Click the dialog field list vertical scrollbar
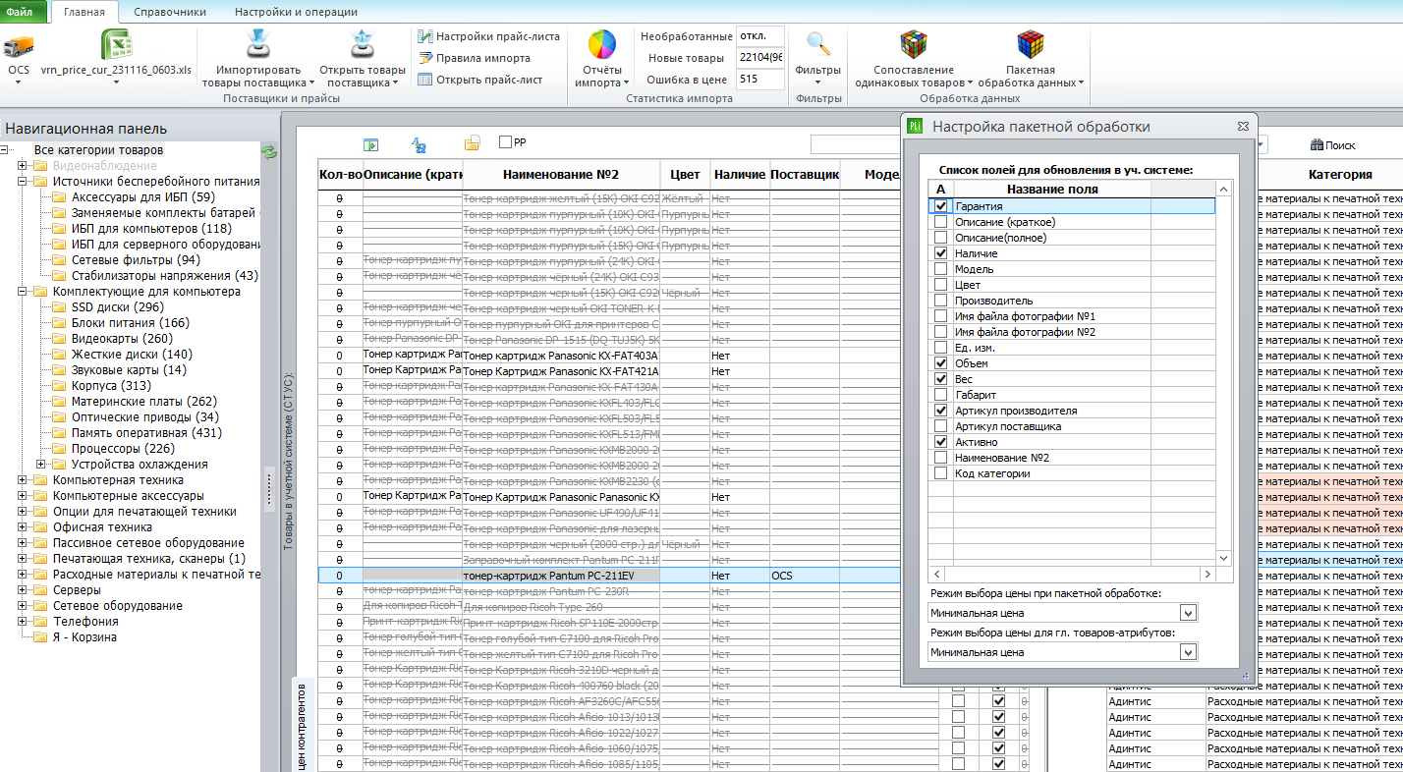1403x772 pixels. tap(1224, 373)
